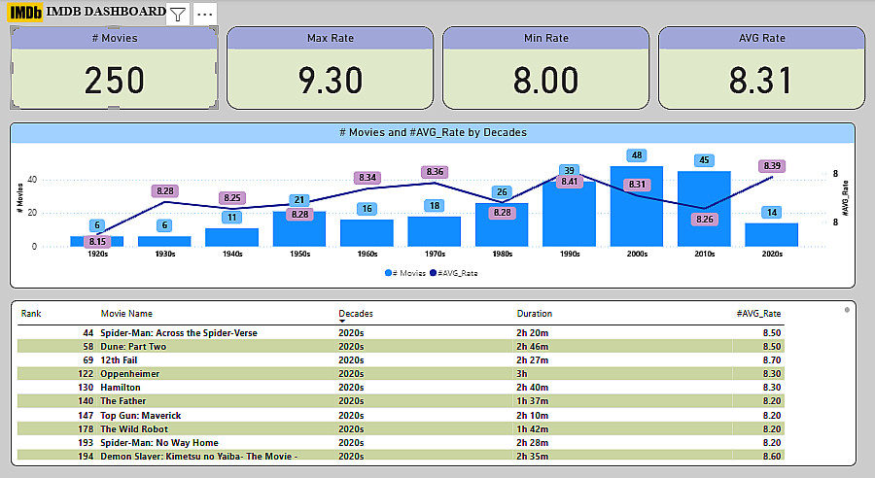Click the 8.15 rate data label
This screenshot has width=875, height=478.
[x=97, y=242]
